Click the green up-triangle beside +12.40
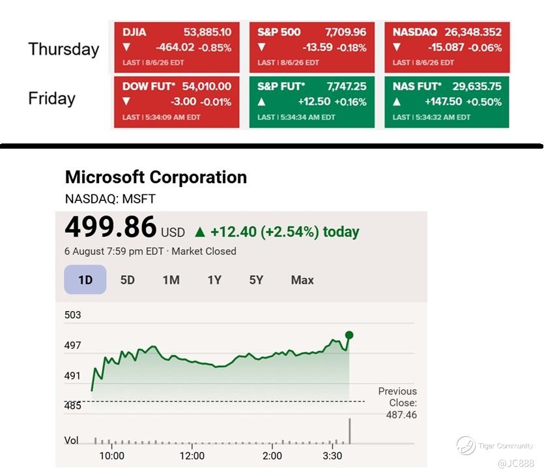This screenshot has width=544, height=476. (200, 232)
